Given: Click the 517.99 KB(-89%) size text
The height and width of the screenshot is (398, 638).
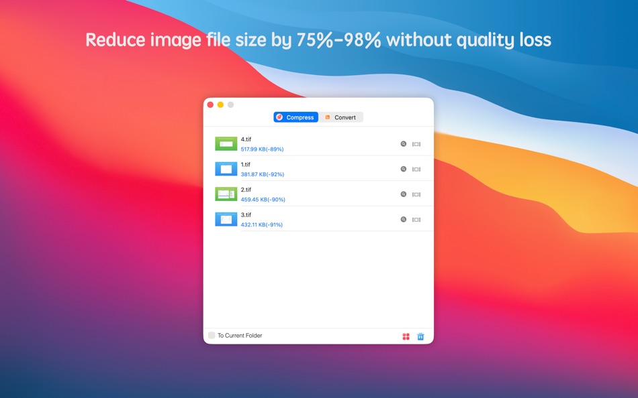Looking at the screenshot, I should tap(262, 148).
